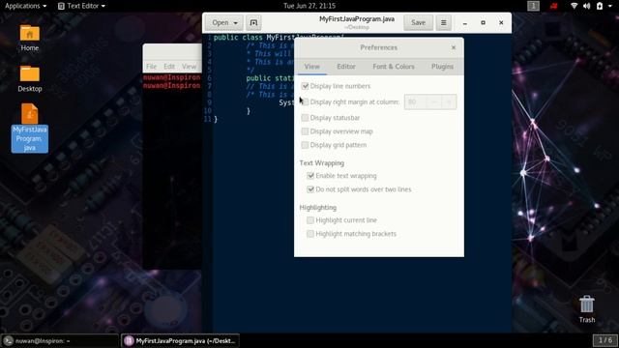Switch to nuwan@Inspiron terminal in taskbar
Image resolution: width=619 pixels, height=348 pixels.
[x=60, y=340]
